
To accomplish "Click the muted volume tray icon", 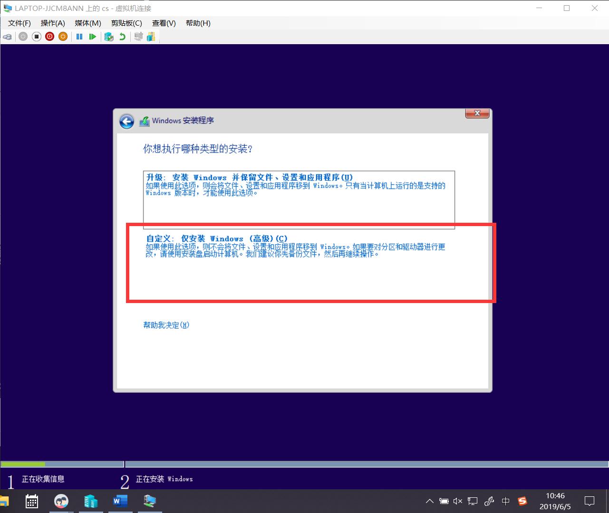I will [x=458, y=501].
